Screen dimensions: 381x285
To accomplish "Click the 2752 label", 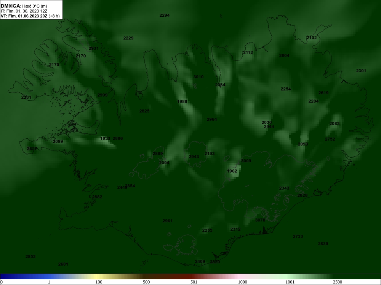I will click(x=330, y=139).
